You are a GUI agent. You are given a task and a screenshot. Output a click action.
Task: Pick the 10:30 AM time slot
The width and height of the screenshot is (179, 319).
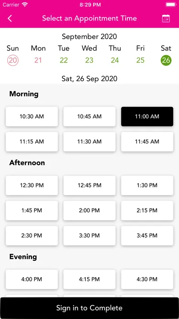pyautogui.click(x=32, y=116)
